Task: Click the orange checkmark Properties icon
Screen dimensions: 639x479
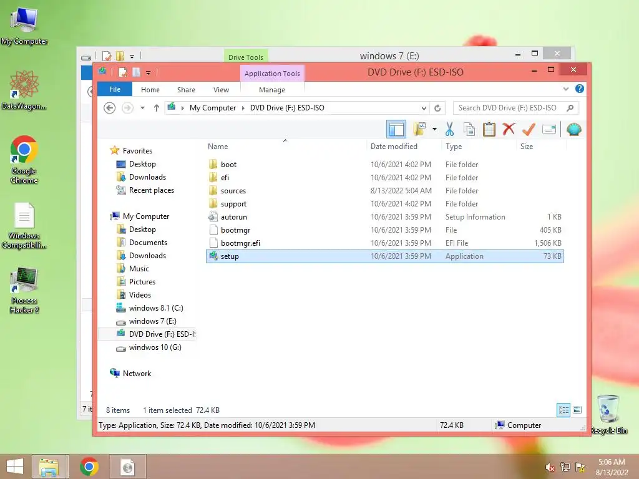Action: [529, 130]
